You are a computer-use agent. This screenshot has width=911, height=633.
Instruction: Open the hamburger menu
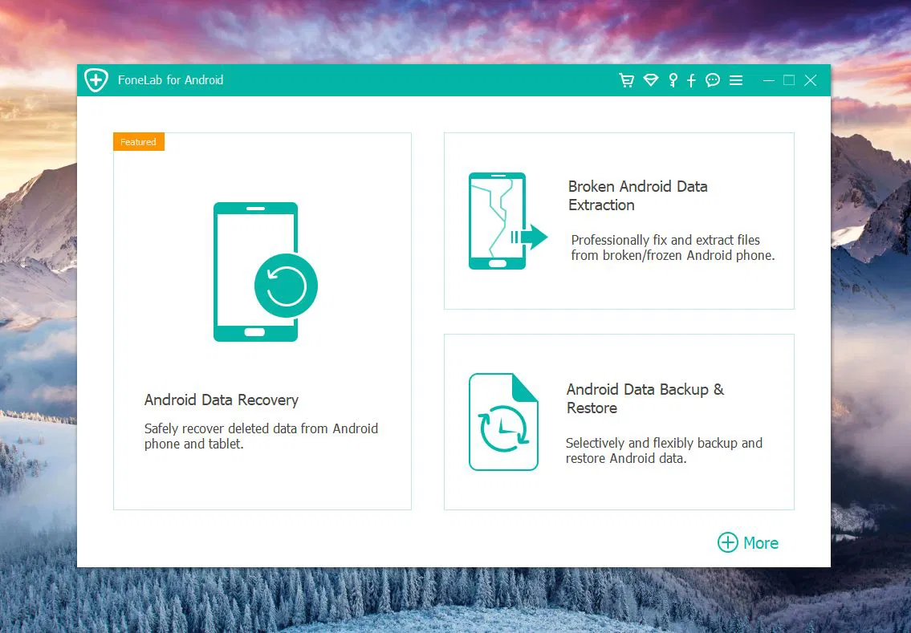click(736, 79)
